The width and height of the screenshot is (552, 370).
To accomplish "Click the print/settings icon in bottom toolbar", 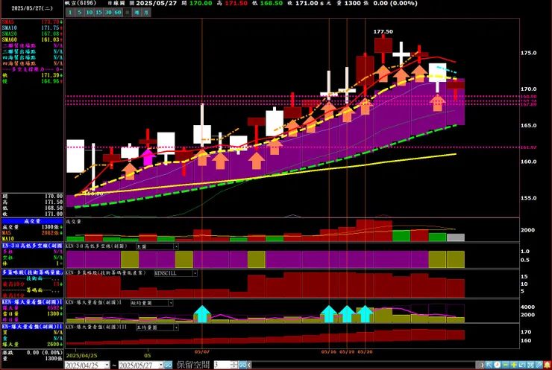I will click(530, 366).
